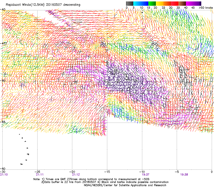Click the magenta 40-45 knots legend swatch
This screenshot has width=214, height=187.
pyautogui.click(x=190, y=3)
